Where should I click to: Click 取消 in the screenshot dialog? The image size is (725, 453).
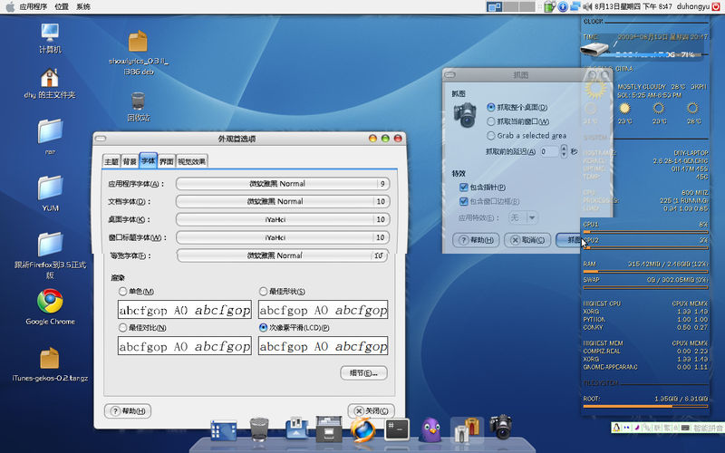click(x=528, y=240)
